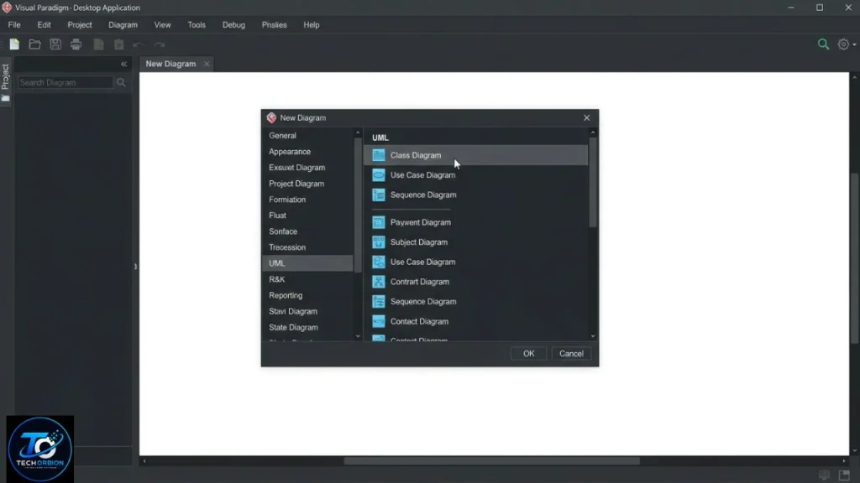Click the status bar message icon
This screenshot has height=483, width=860.
tap(824, 475)
